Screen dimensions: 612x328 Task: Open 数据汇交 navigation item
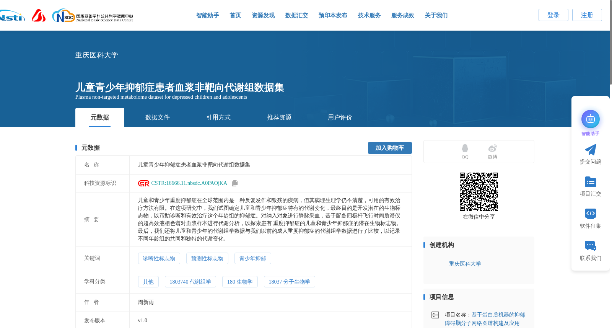296,15
